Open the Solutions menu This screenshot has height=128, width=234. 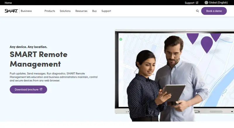[65, 11]
